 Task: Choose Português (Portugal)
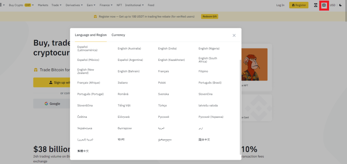point(91,94)
